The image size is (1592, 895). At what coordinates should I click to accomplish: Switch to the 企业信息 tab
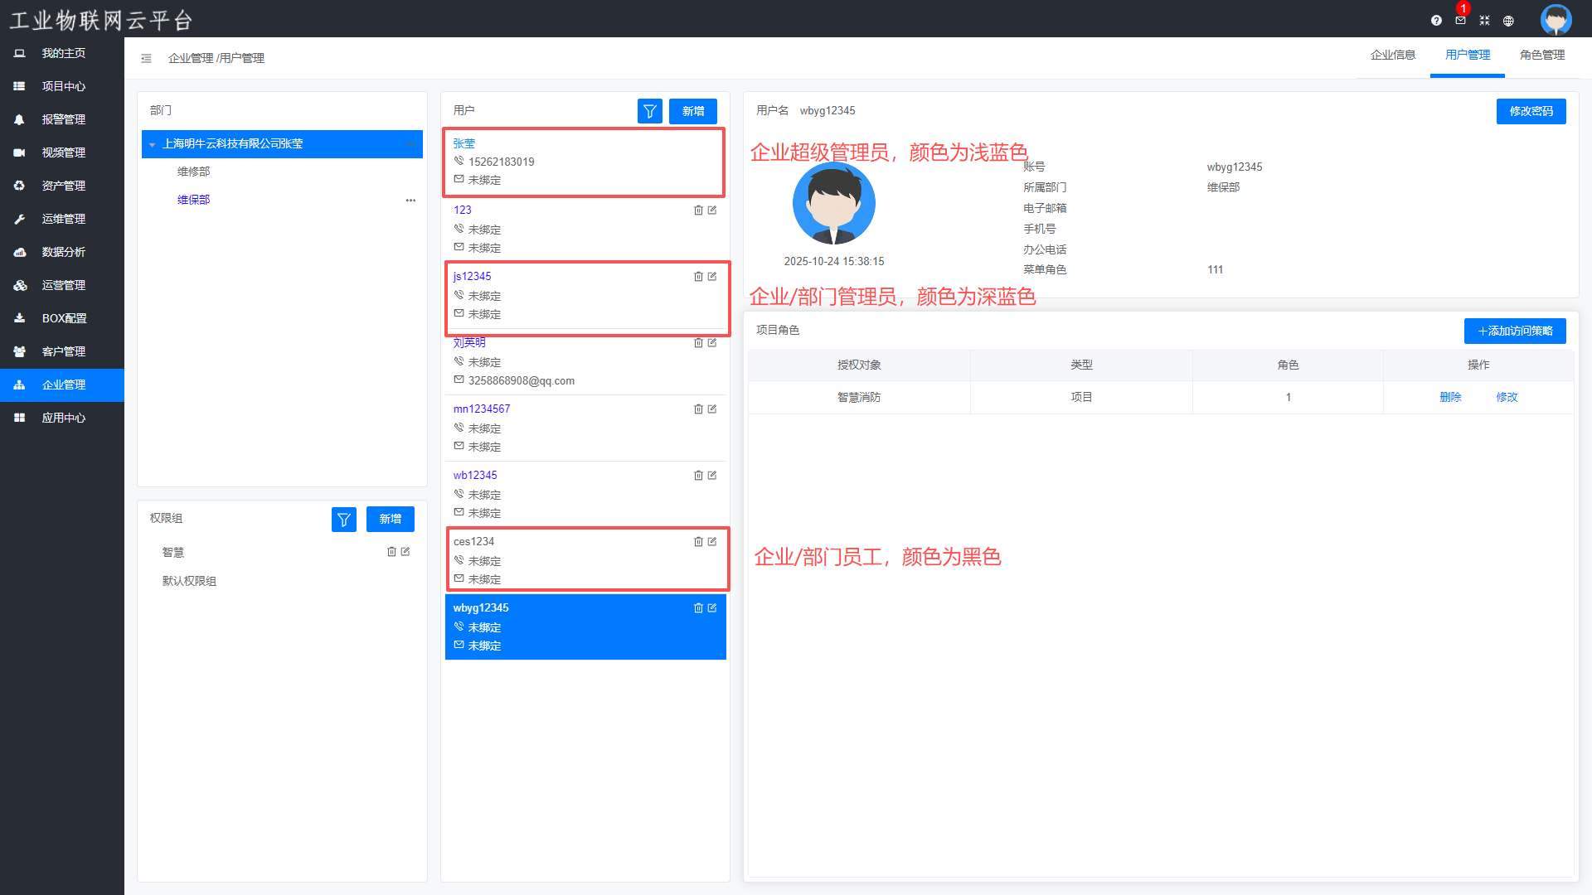point(1392,55)
